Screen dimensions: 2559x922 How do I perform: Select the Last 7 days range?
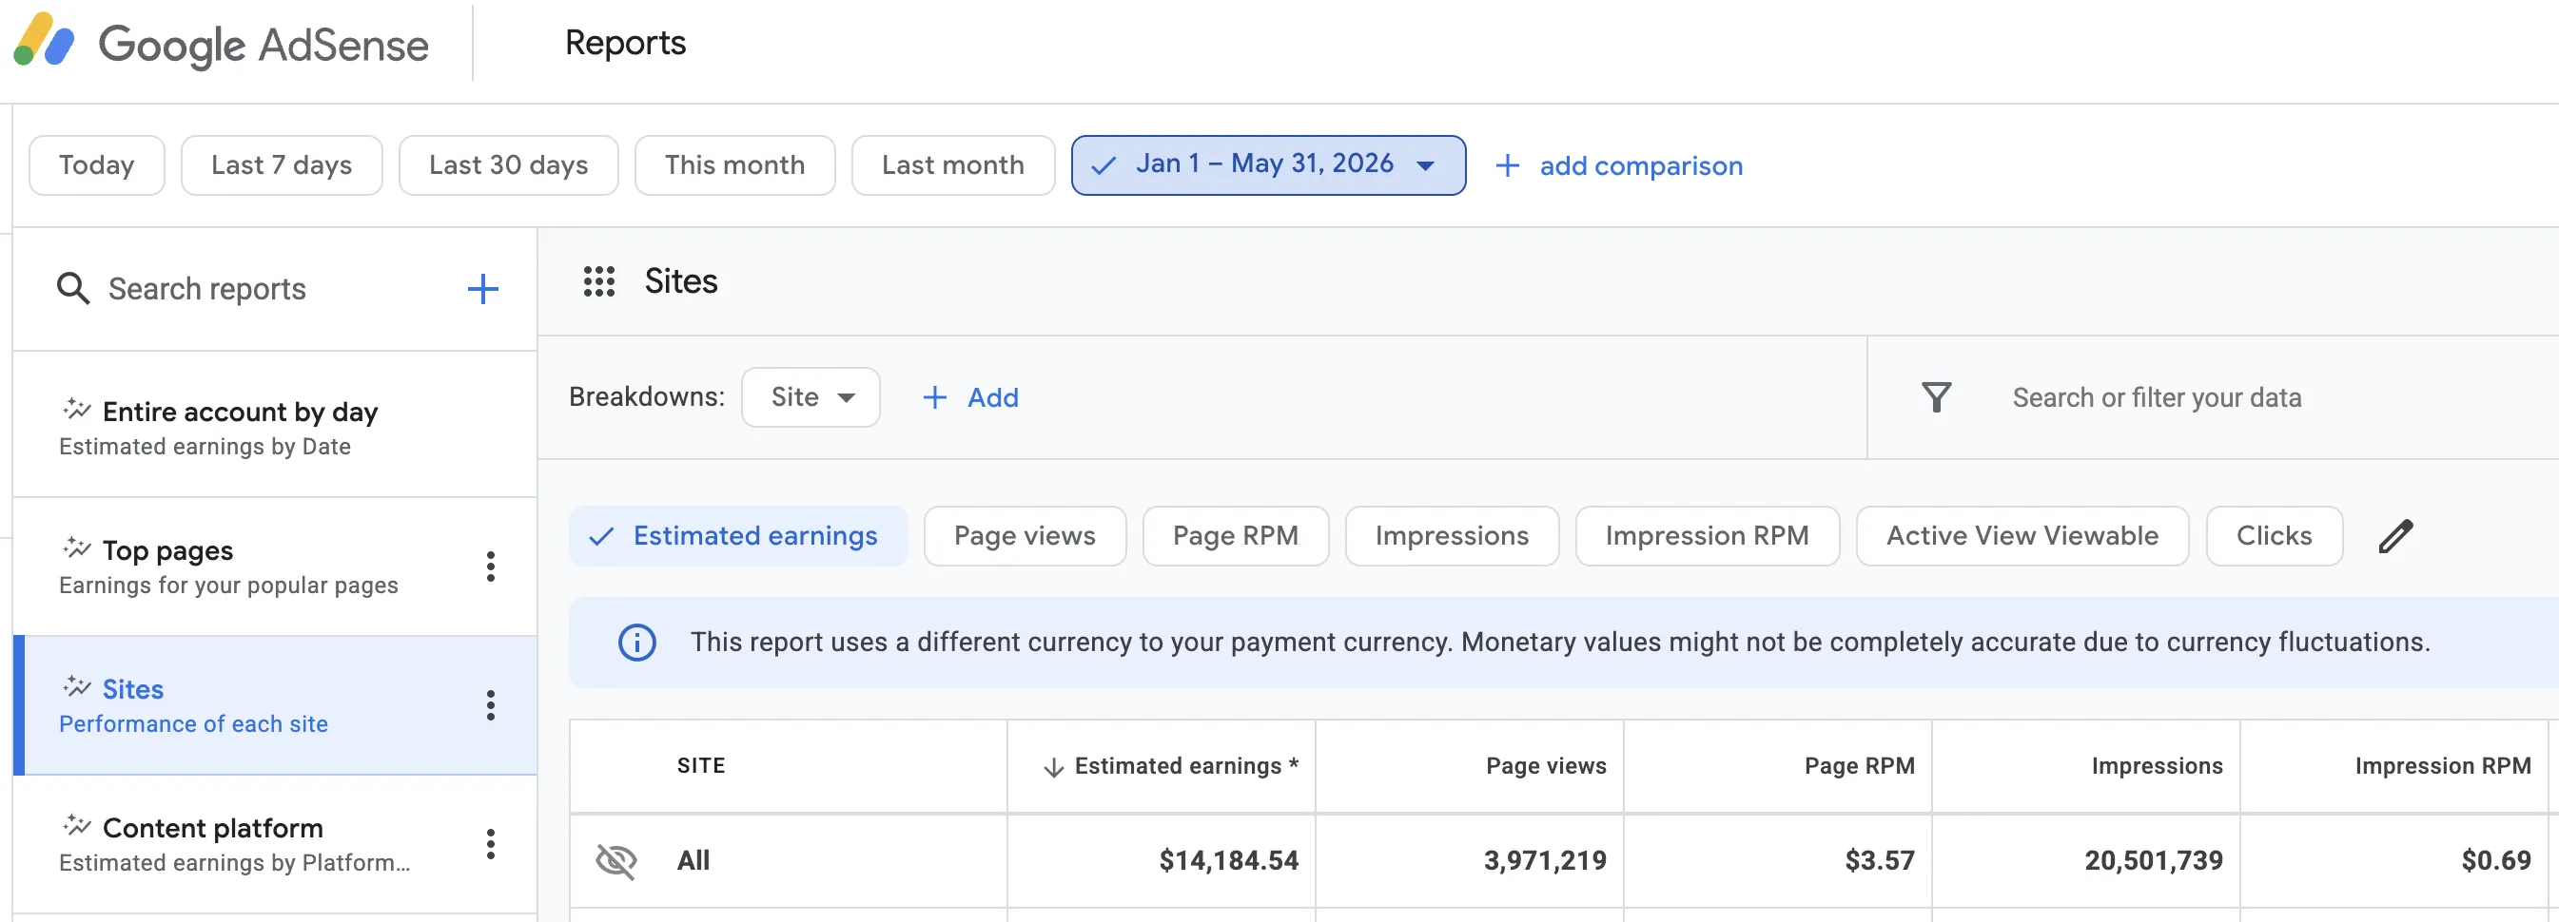click(x=282, y=165)
